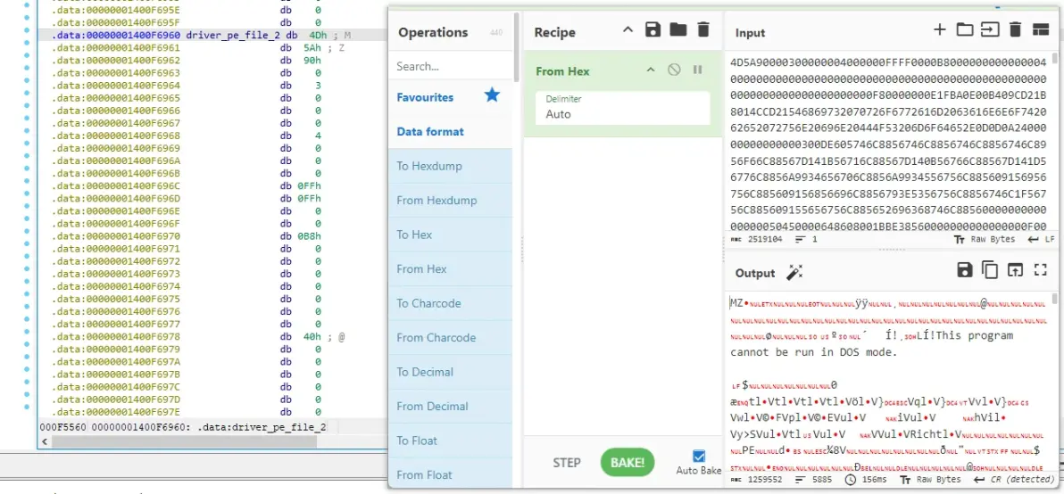
Task: Click the Magic wand icon beside Output
Action: pyautogui.click(x=794, y=272)
